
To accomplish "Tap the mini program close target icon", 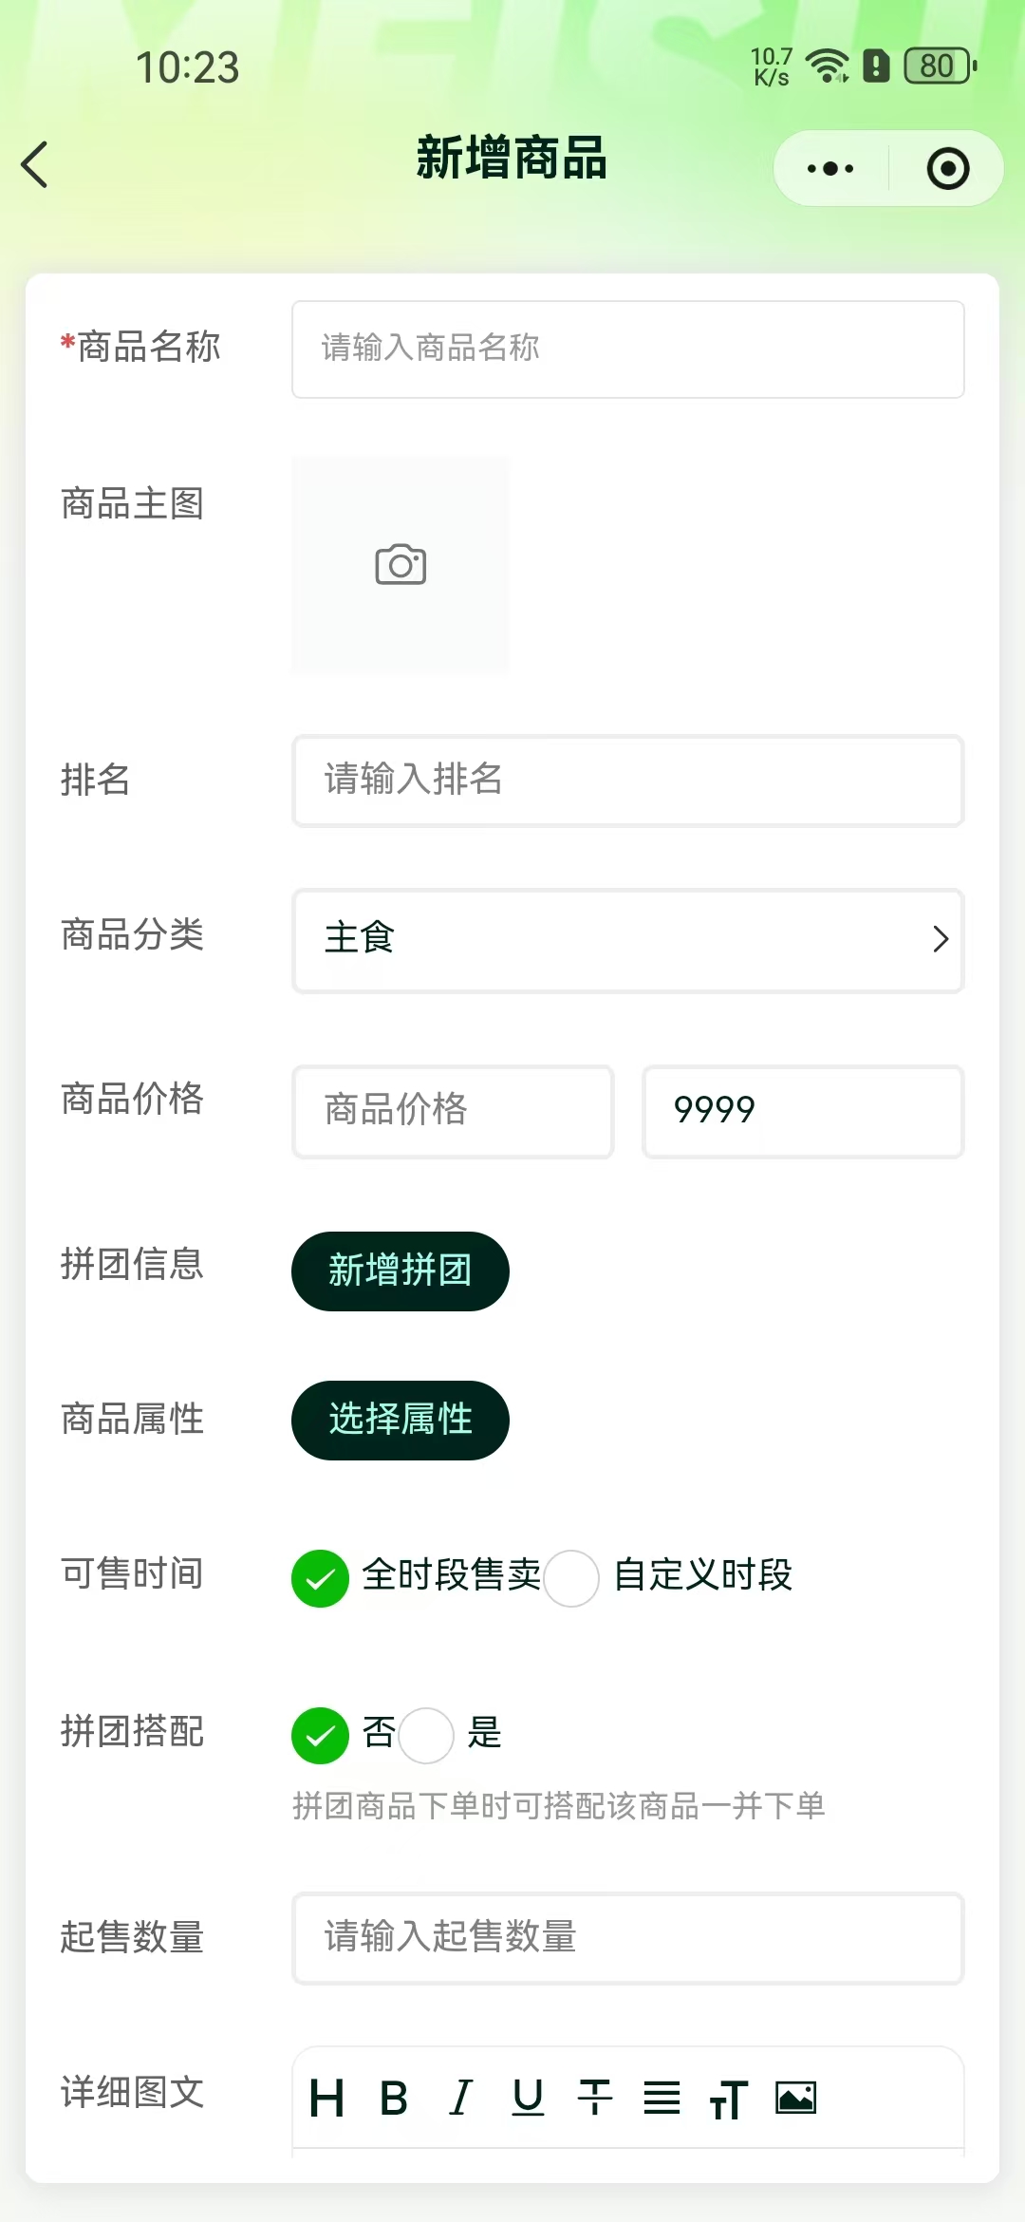I will point(947,169).
